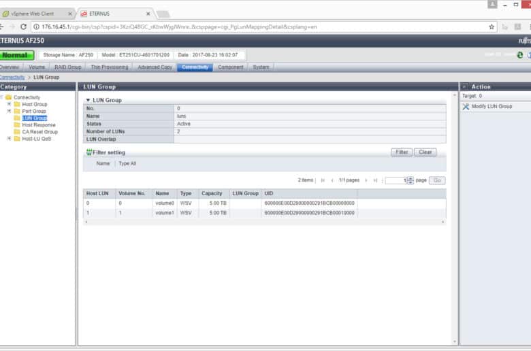Collapse the LUN Group section triangle

pyautogui.click(x=88, y=100)
